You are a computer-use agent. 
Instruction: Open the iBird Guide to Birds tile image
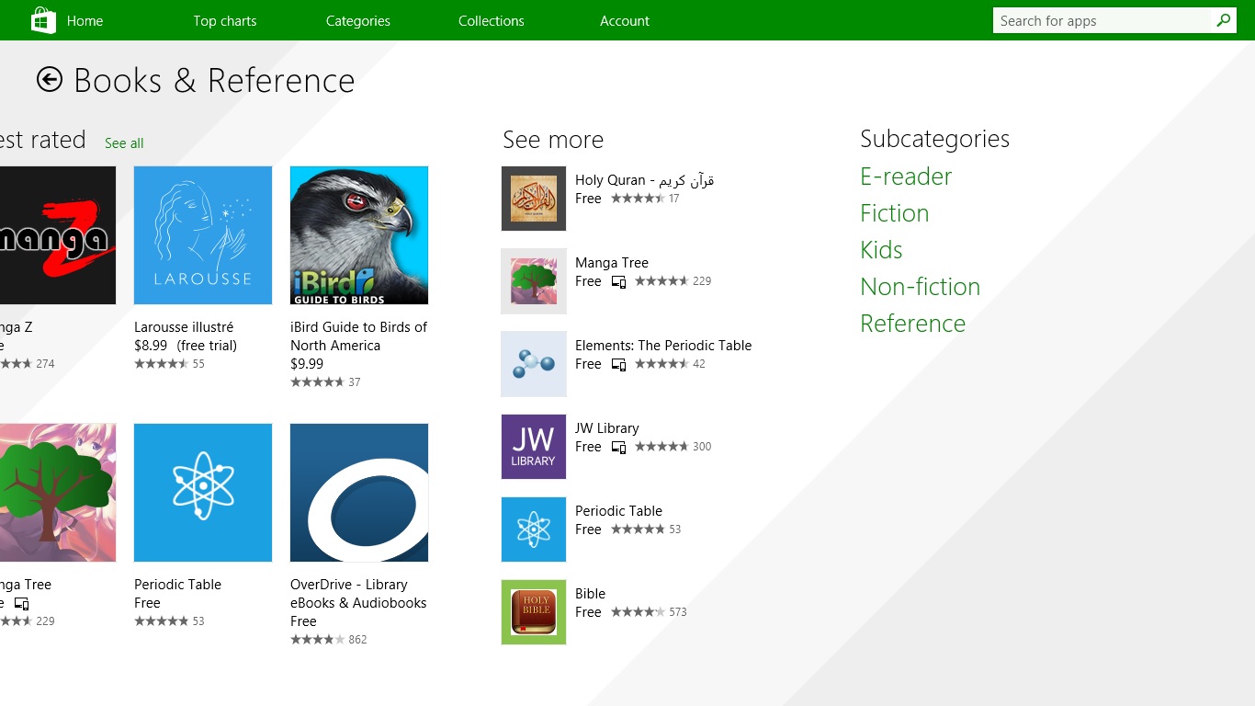359,235
